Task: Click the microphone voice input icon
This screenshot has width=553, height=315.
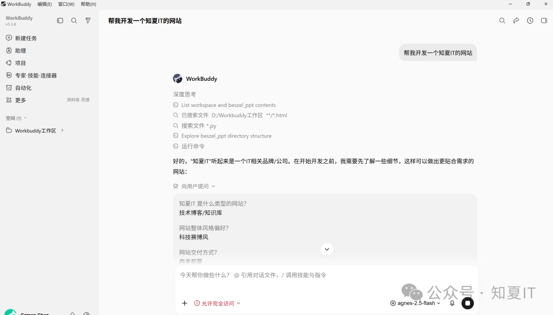Action: pyautogui.click(x=452, y=303)
